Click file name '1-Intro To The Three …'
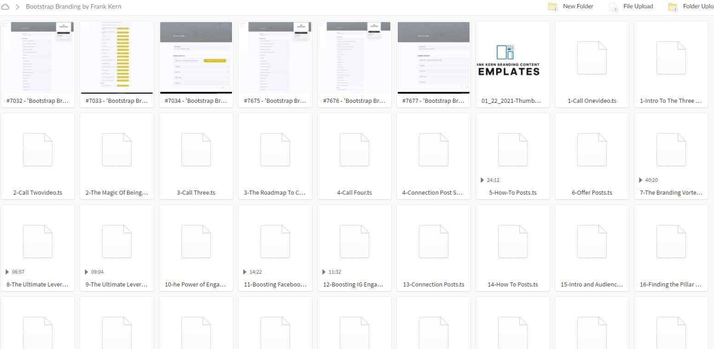This screenshot has height=349, width=714. tap(671, 101)
